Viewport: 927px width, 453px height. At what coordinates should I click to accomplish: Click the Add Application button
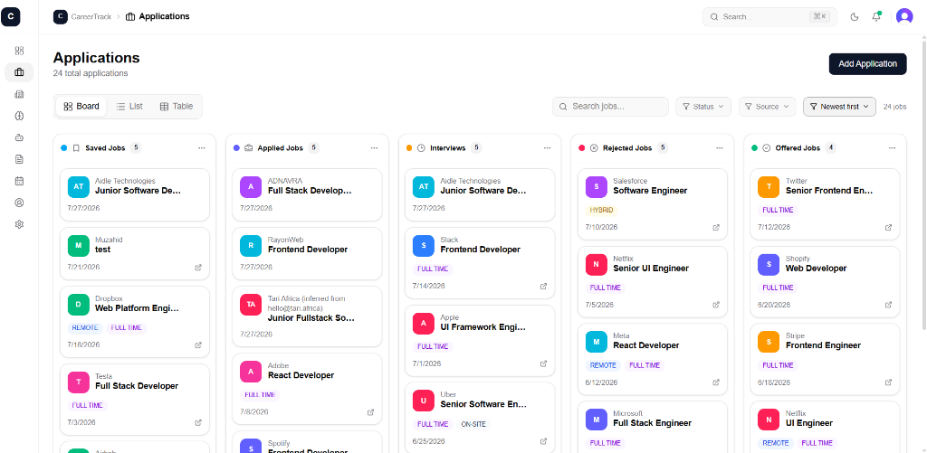[867, 64]
